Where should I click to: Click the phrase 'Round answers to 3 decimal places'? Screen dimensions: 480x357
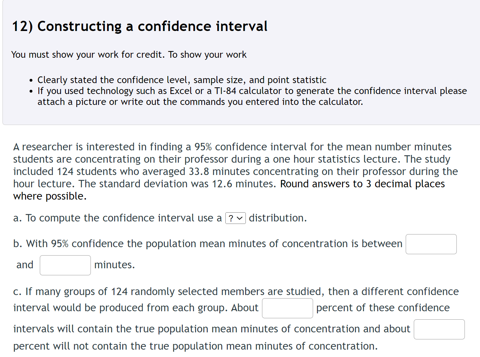362,183
